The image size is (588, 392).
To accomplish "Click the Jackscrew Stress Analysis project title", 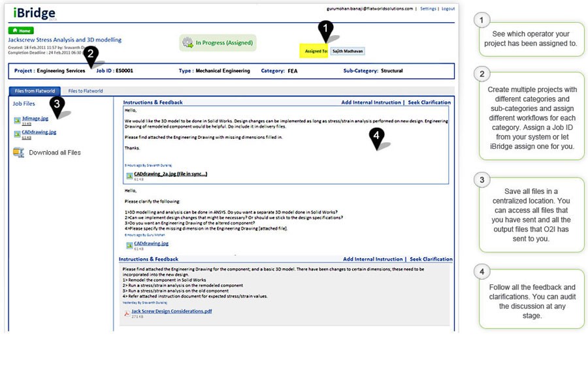I will [65, 40].
